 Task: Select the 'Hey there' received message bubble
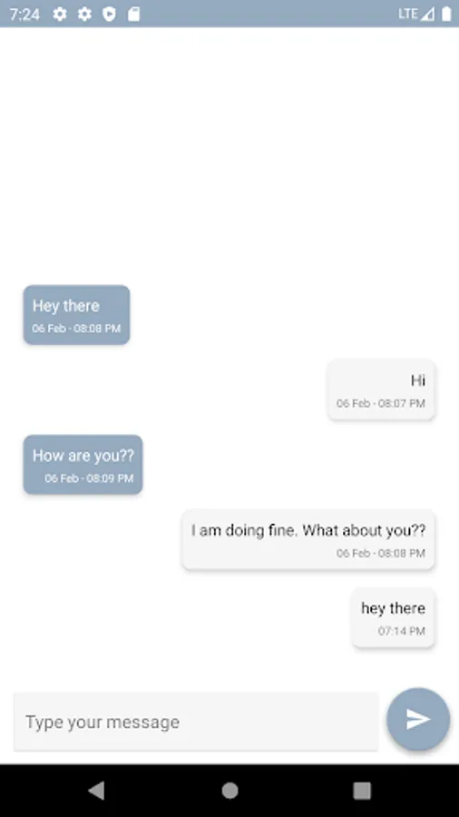[x=76, y=315]
